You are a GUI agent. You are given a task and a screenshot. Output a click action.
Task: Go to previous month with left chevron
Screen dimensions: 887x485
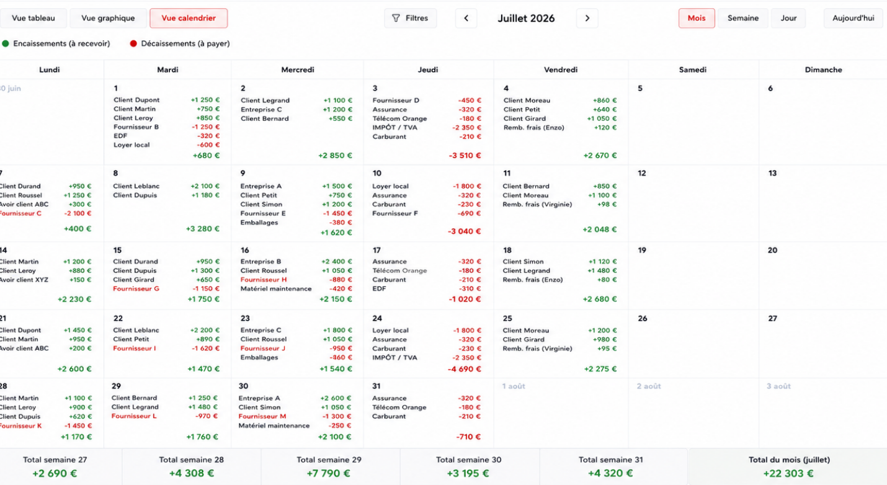pos(466,19)
